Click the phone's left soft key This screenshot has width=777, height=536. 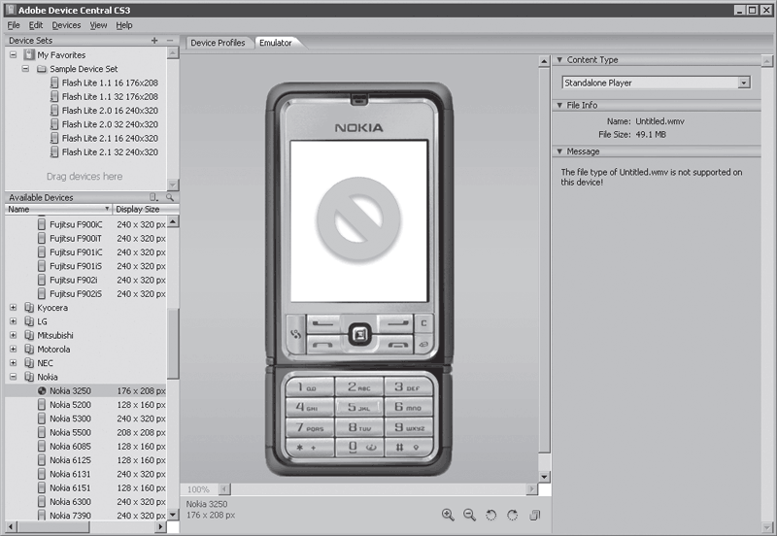pyautogui.click(x=323, y=324)
